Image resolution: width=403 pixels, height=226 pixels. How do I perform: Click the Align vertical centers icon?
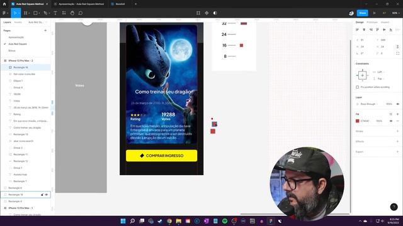click(x=384, y=30)
